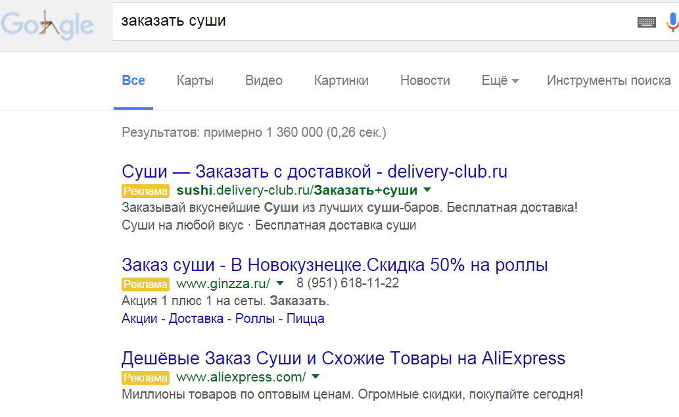
Task: Open the Картинки image search
Action: [x=341, y=80]
